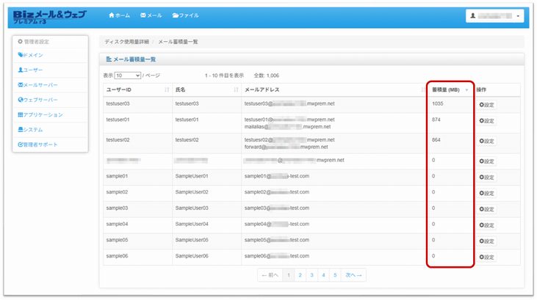Open メール in the top navigation

[x=151, y=15]
